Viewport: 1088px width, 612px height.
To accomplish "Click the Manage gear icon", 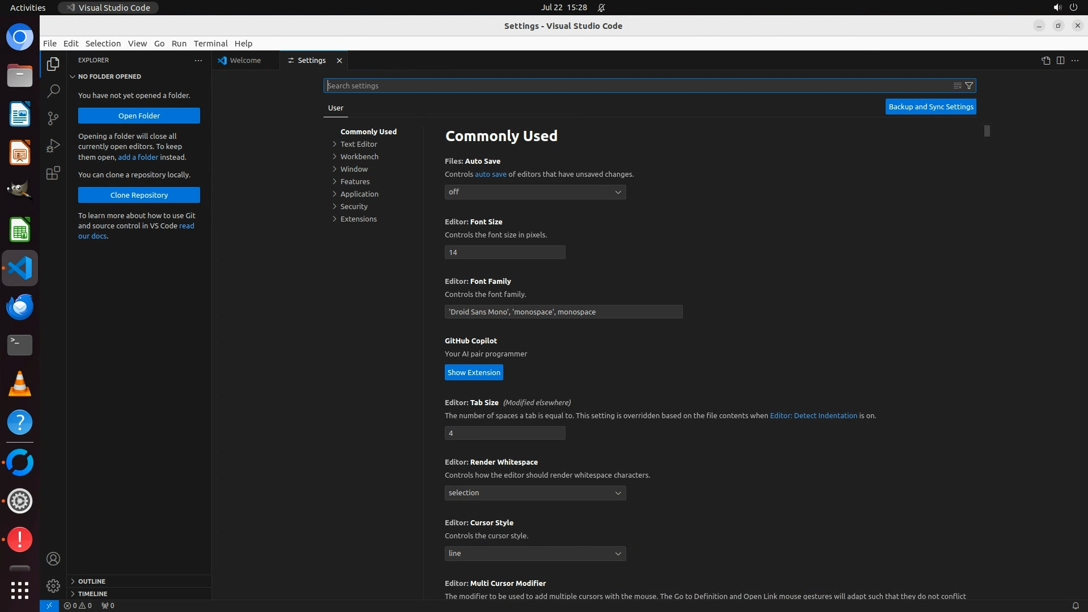I will tap(53, 585).
